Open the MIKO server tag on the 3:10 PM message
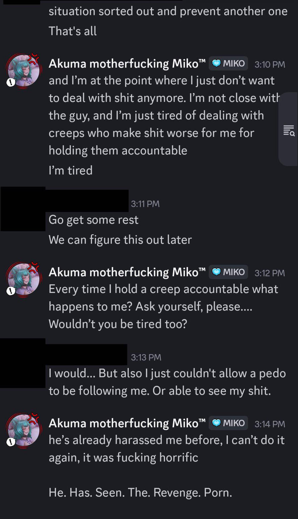The width and height of the screenshot is (298, 519). [228, 63]
